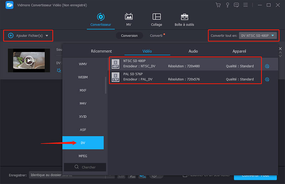Open the Enregistrer folder dropdown
This screenshot has width=285, height=184.
(68, 175)
